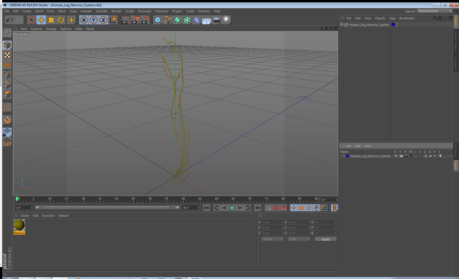This screenshot has height=279, width=459.
Task: Click the end frame field 90 F
Action: [x=191, y=208]
